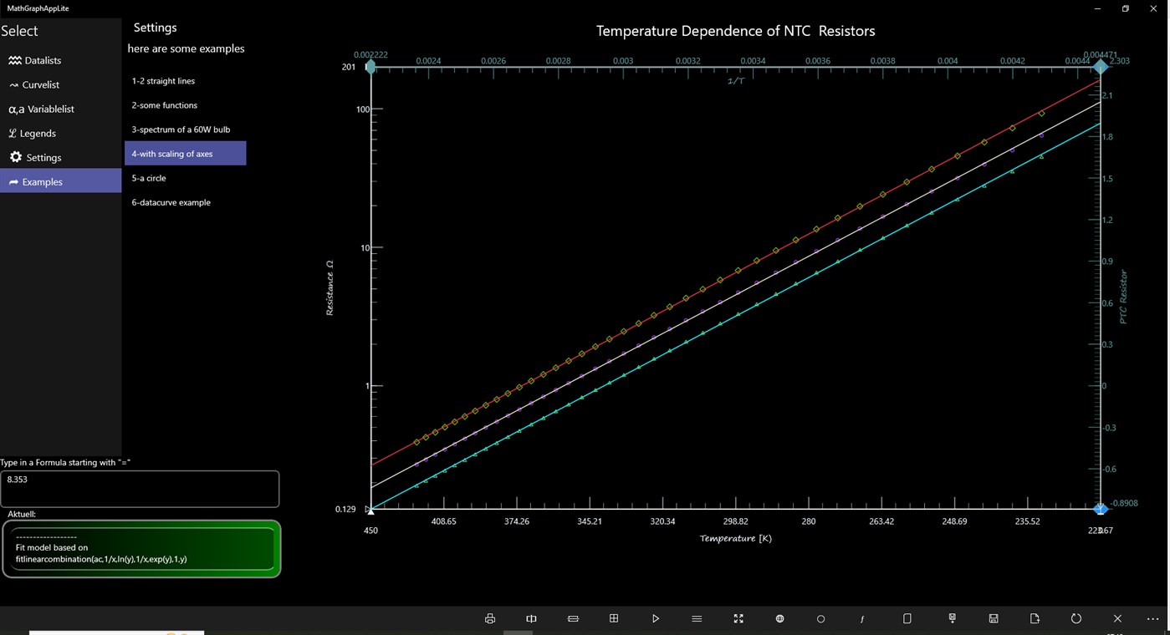The height and width of the screenshot is (635, 1170).
Task: Load the '6-datacurve example' entry
Action: coord(171,202)
